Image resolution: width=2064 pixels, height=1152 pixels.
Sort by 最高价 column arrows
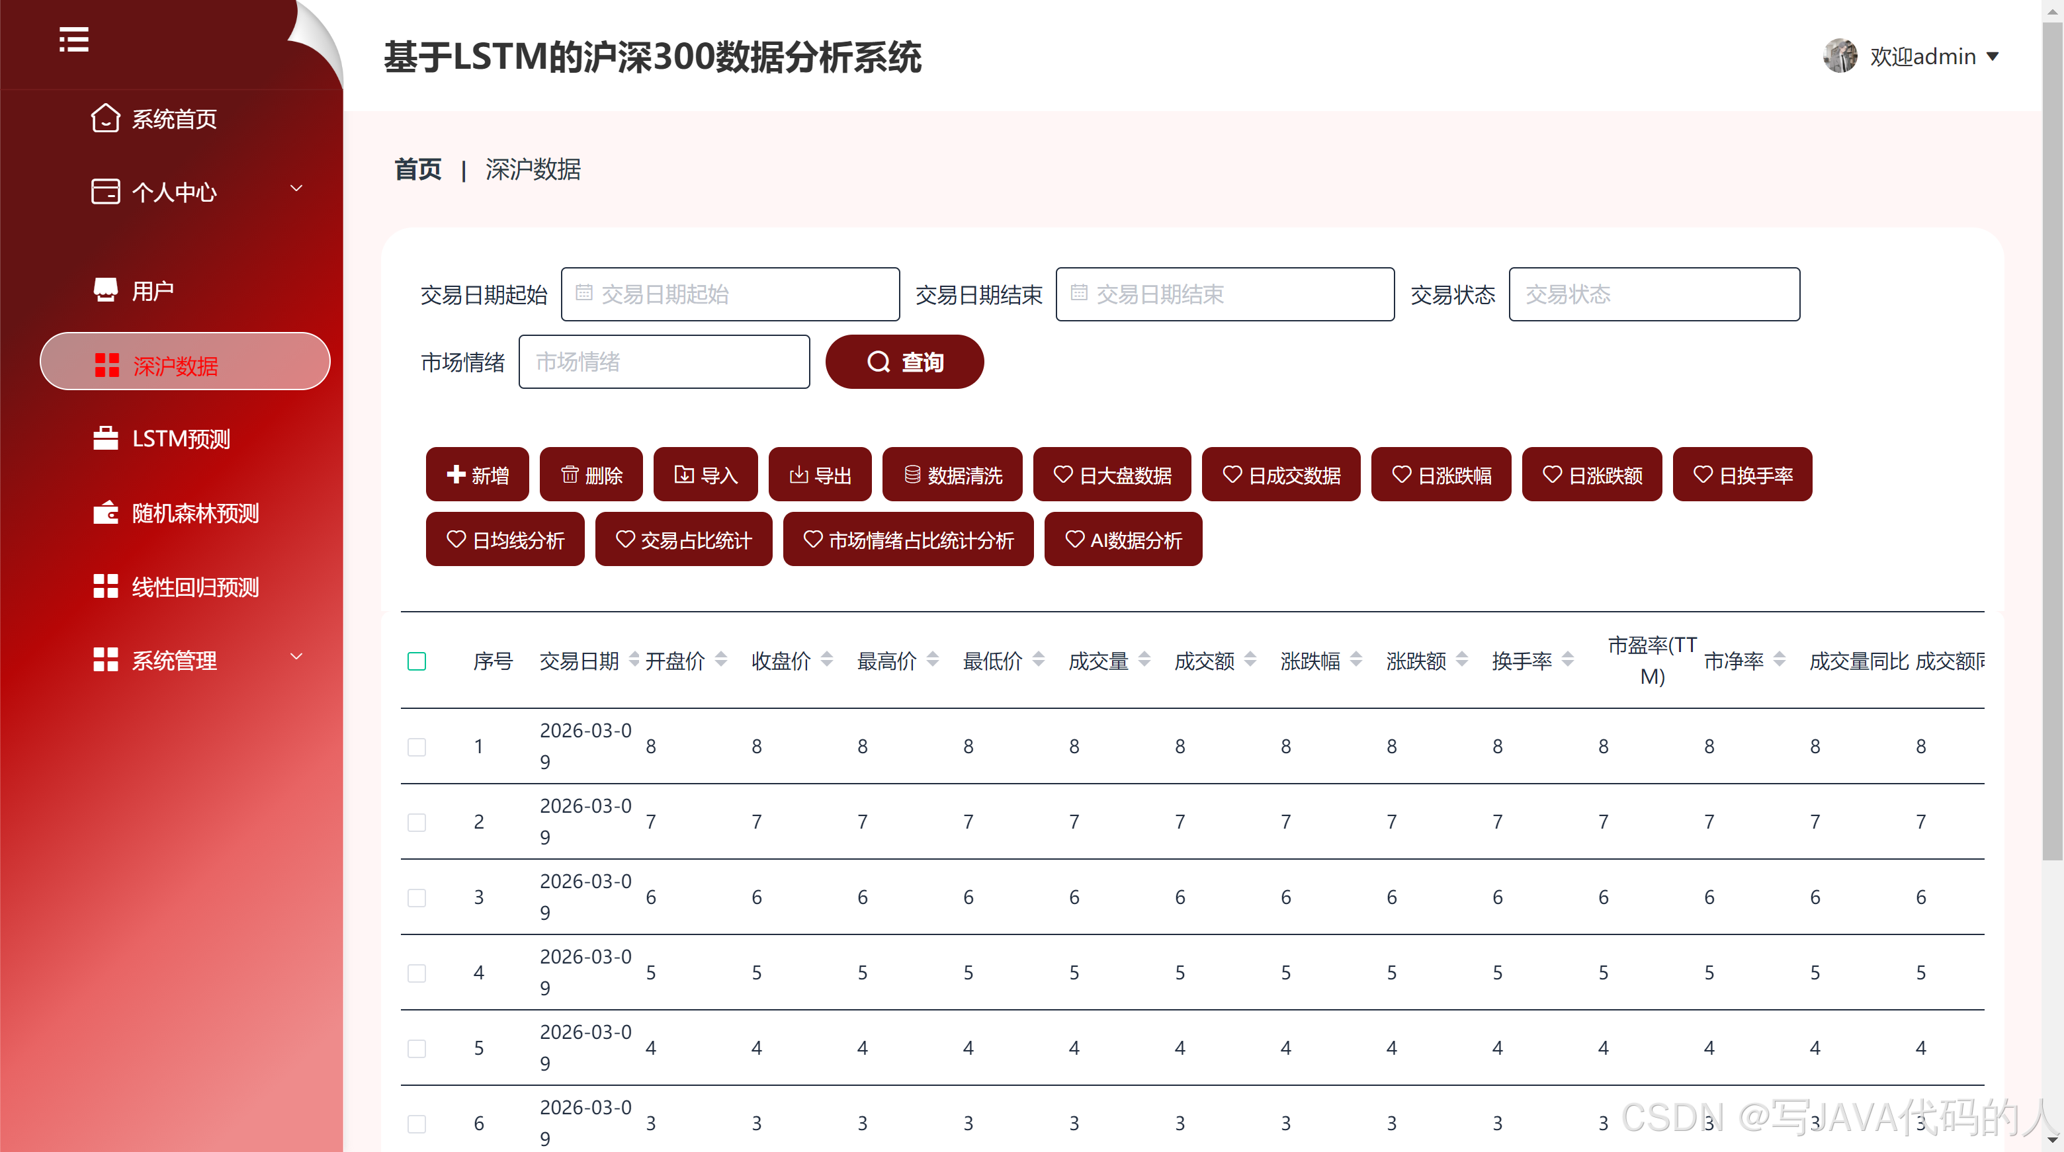point(933,659)
